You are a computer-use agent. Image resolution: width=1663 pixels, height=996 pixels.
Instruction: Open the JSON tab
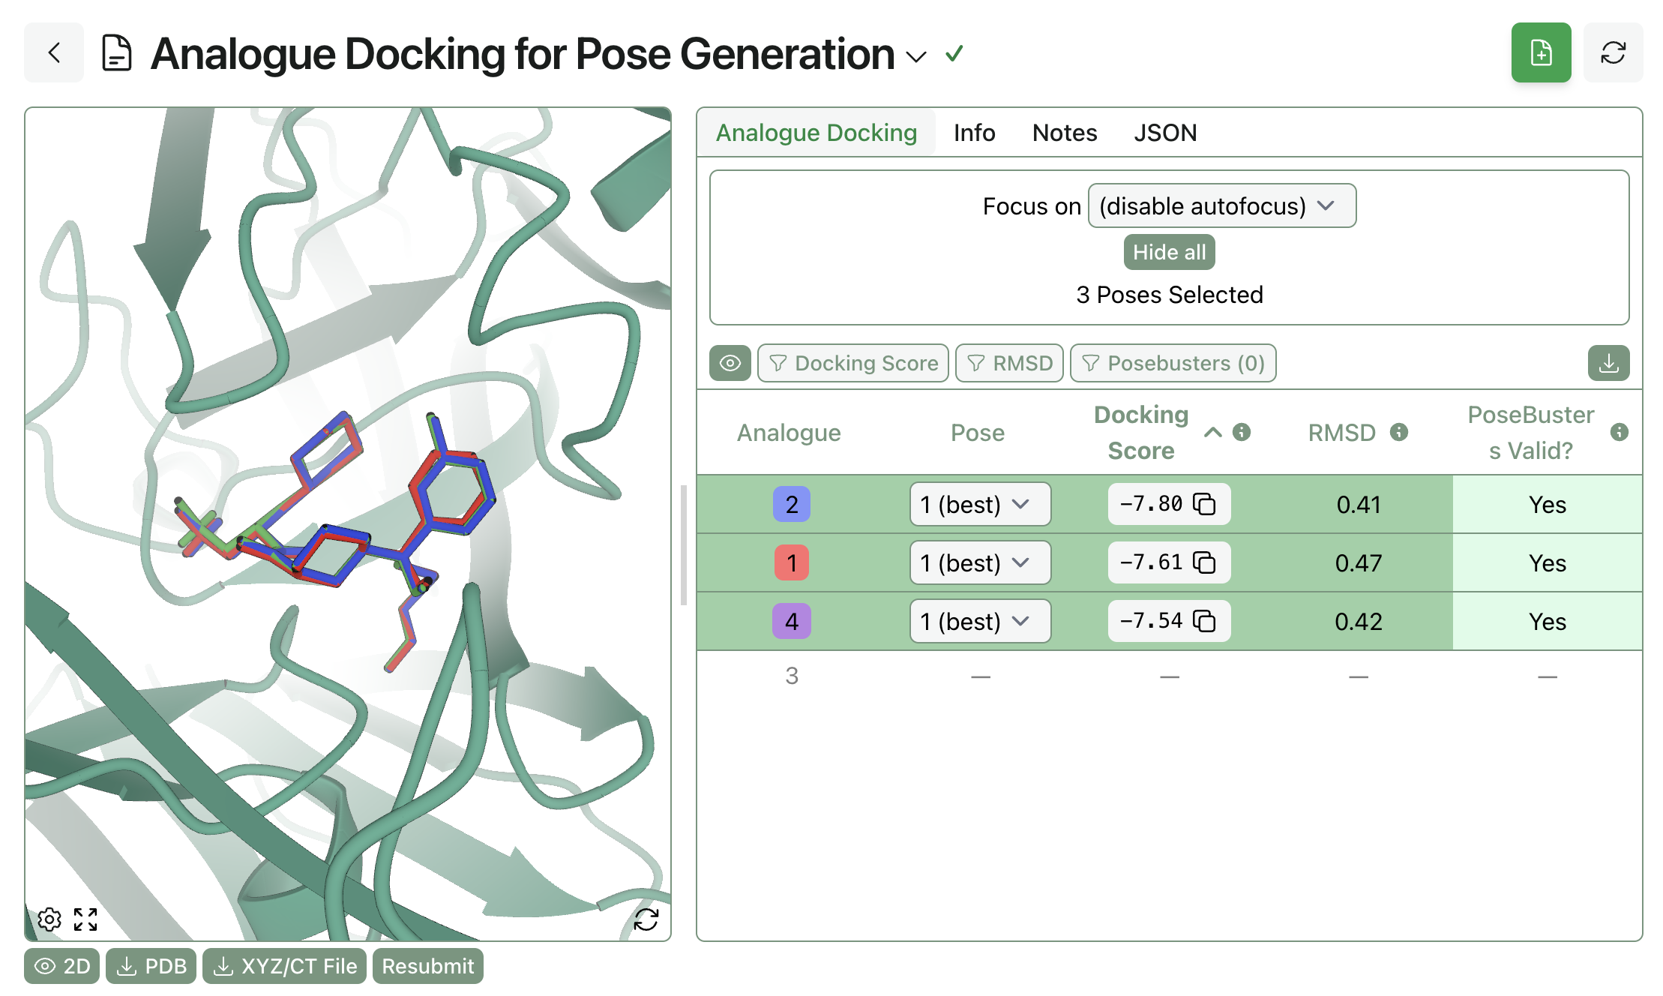pos(1165,133)
